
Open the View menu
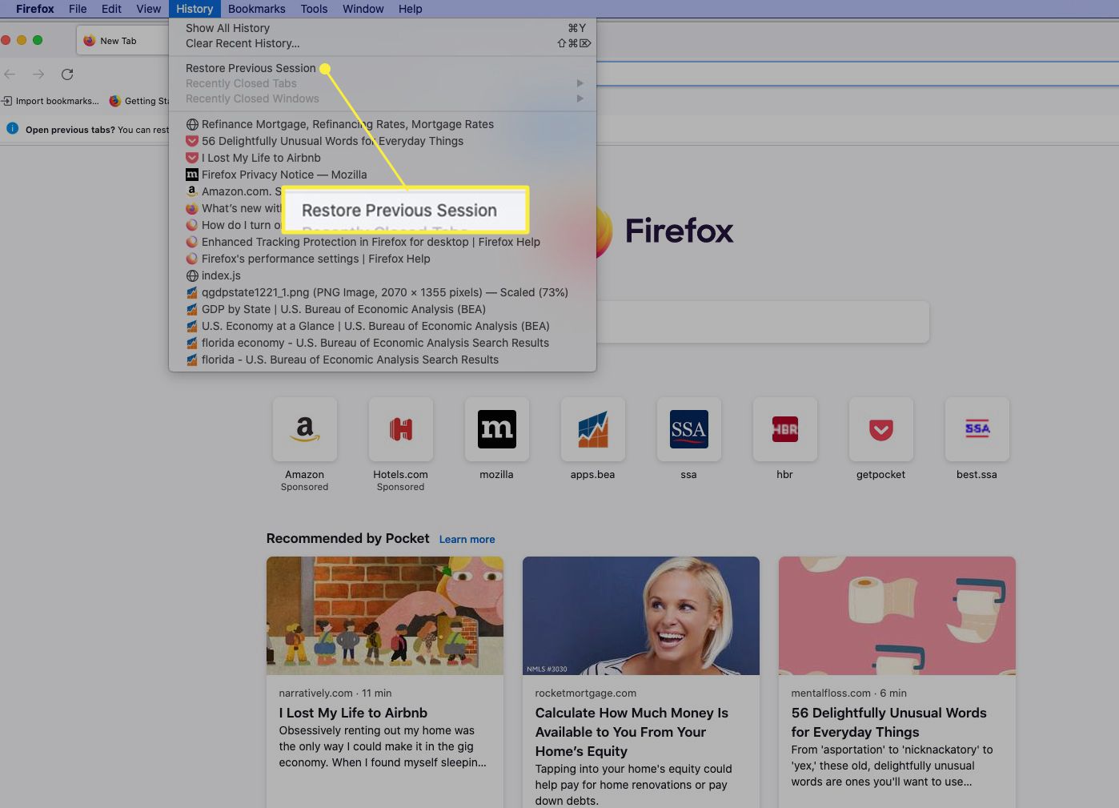click(148, 9)
